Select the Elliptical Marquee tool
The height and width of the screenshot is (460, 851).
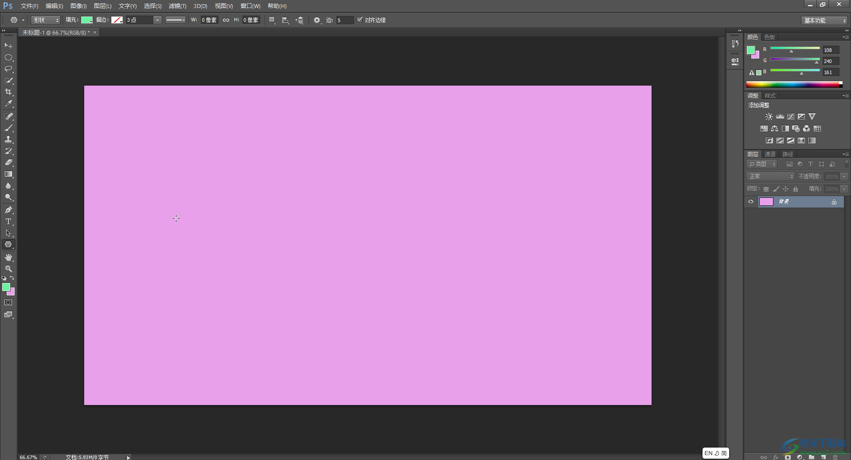point(8,57)
